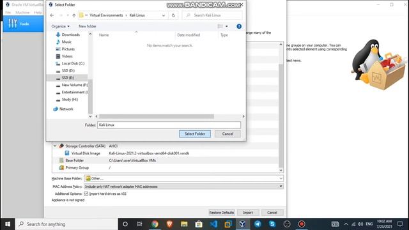Sort by Date modified column header

(189, 35)
